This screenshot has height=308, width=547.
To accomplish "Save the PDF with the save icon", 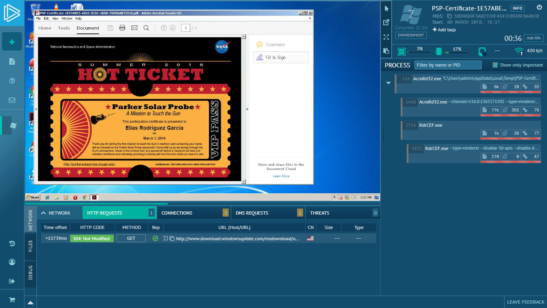I will pyautogui.click(x=111, y=28).
